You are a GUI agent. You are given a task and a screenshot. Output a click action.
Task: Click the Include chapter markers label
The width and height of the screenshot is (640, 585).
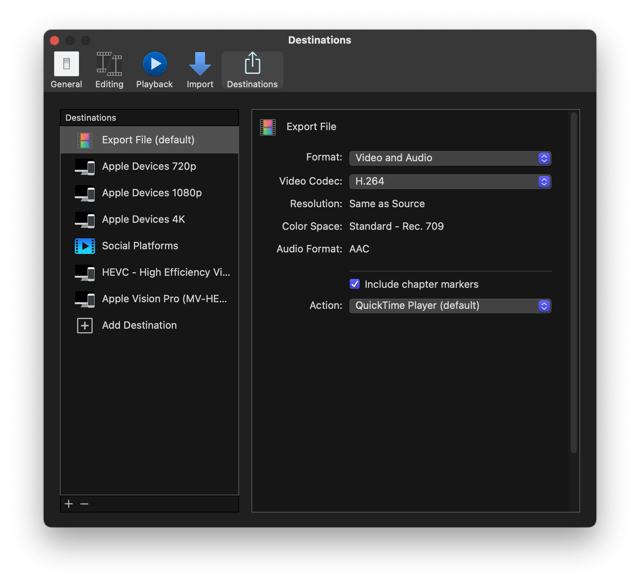click(x=422, y=284)
